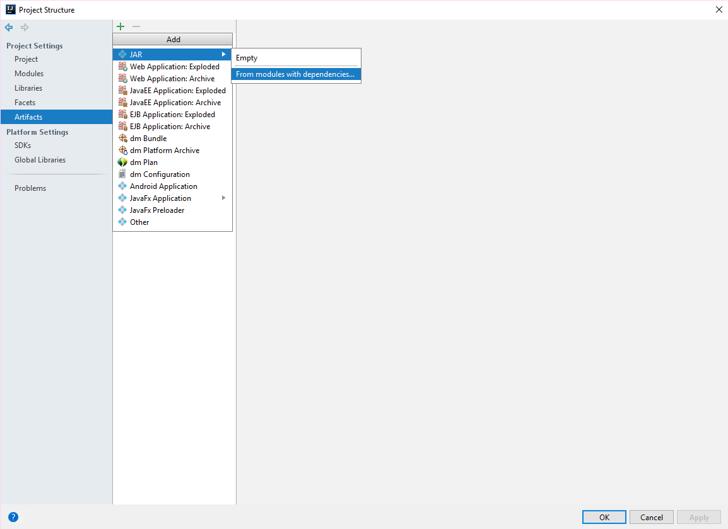Click the EJB Application: Archive icon

(x=122, y=126)
